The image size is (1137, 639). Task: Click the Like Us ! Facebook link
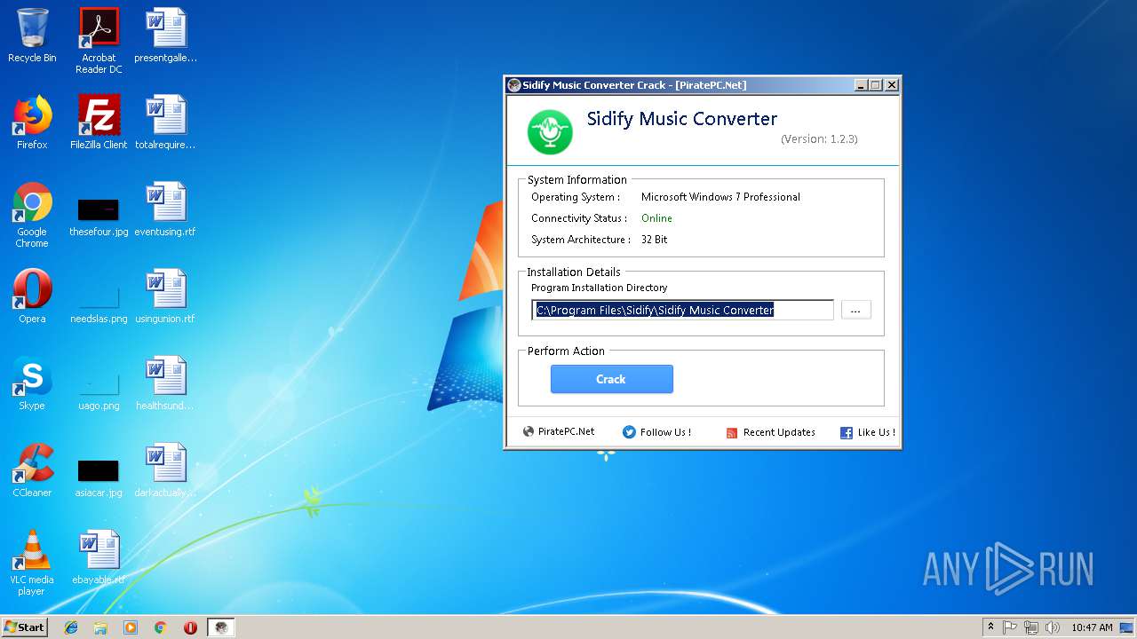click(x=877, y=432)
